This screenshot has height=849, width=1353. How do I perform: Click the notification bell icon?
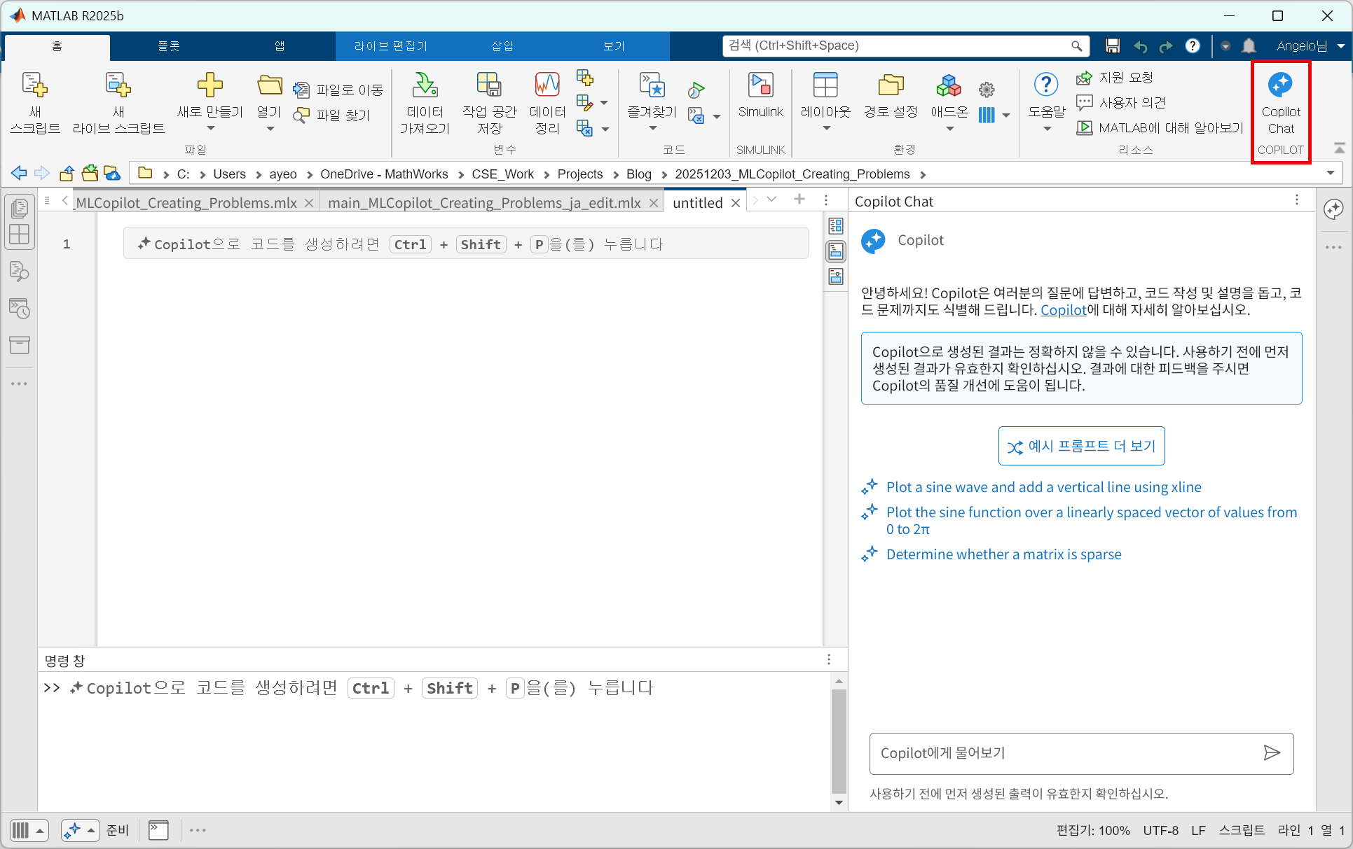1249,45
